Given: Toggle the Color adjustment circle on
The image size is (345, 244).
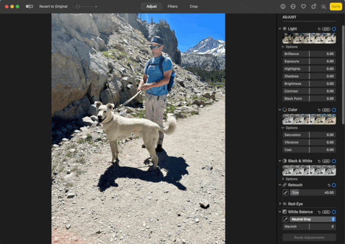Looking at the screenshot, I should (334, 110).
